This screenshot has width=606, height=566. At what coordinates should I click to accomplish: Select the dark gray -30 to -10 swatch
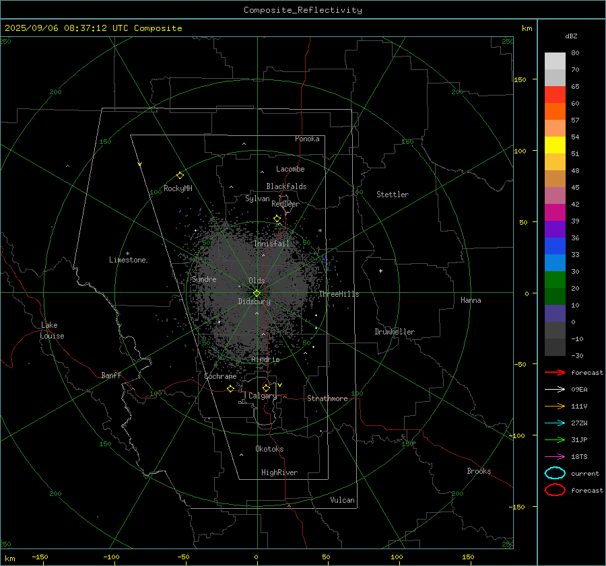coord(555,347)
